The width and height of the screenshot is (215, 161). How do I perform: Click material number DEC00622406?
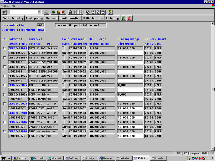(x=18, y=132)
